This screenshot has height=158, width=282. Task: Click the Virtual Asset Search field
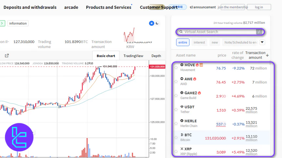220,32
